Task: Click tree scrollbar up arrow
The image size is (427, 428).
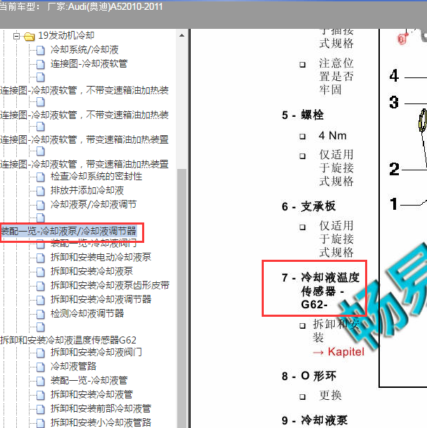Action: point(181,35)
